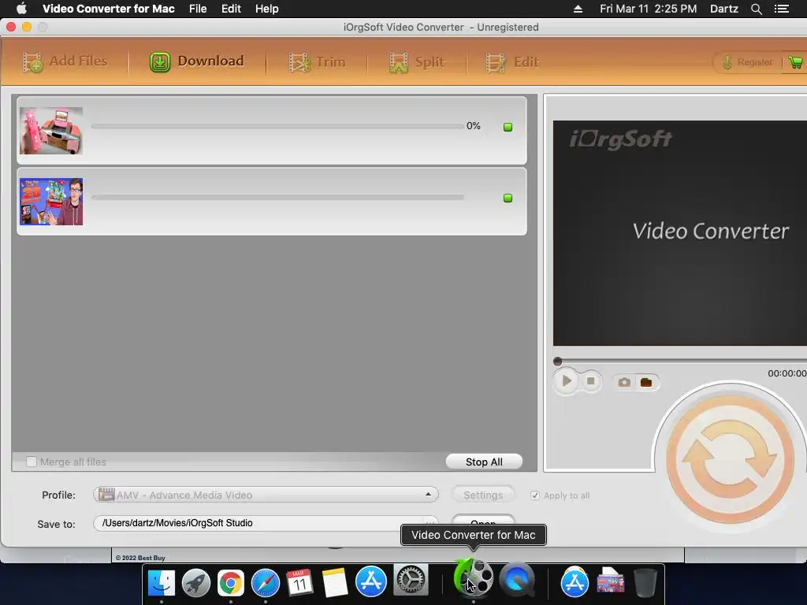Click the preview Stop button

[591, 381]
